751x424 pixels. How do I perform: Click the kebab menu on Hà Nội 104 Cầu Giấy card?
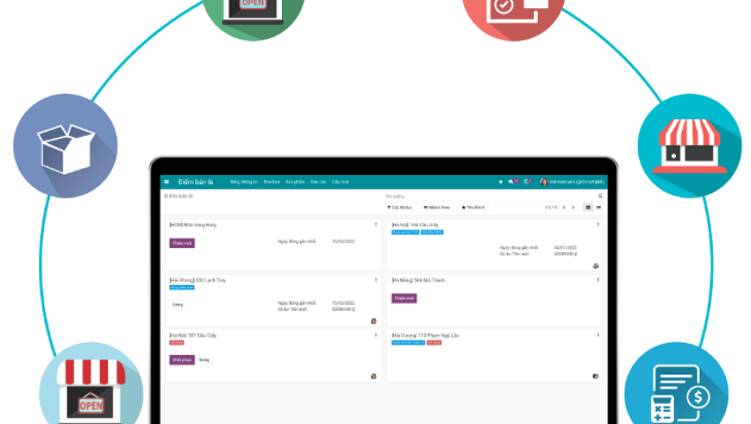[x=598, y=224]
